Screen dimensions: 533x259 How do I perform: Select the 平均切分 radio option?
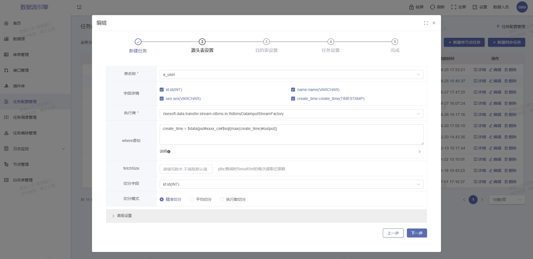192,199
